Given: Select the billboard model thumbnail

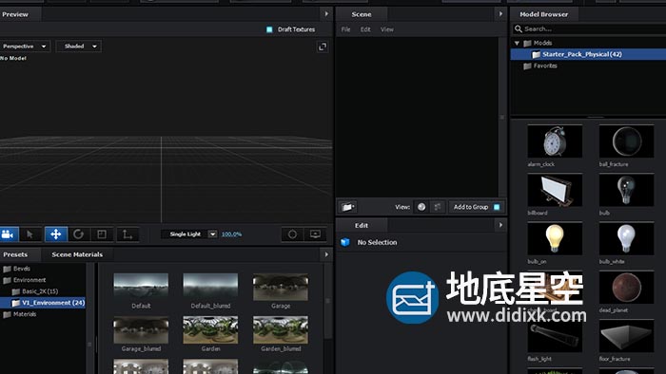Looking at the screenshot, I should point(555,190).
